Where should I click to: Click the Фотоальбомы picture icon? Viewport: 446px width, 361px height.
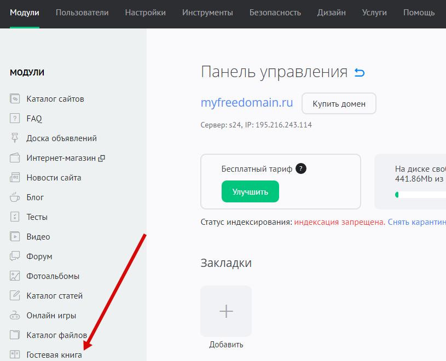(x=15, y=276)
